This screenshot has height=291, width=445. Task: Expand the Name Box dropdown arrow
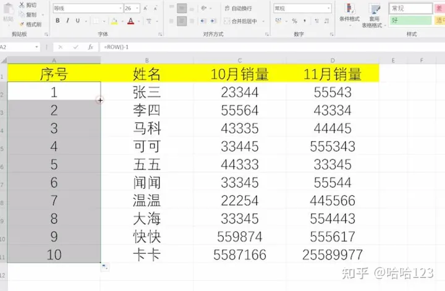37,47
